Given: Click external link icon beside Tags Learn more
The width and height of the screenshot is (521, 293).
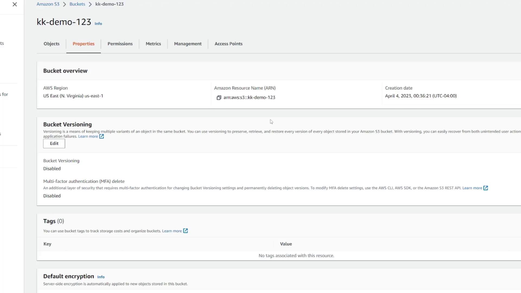Looking at the screenshot, I should [x=185, y=231].
